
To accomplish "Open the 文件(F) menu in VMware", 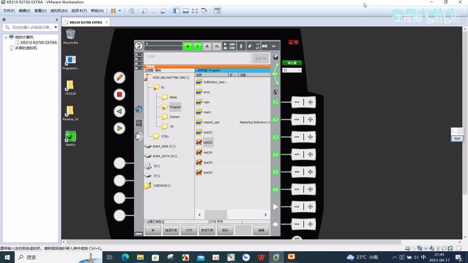I will 9,11.
